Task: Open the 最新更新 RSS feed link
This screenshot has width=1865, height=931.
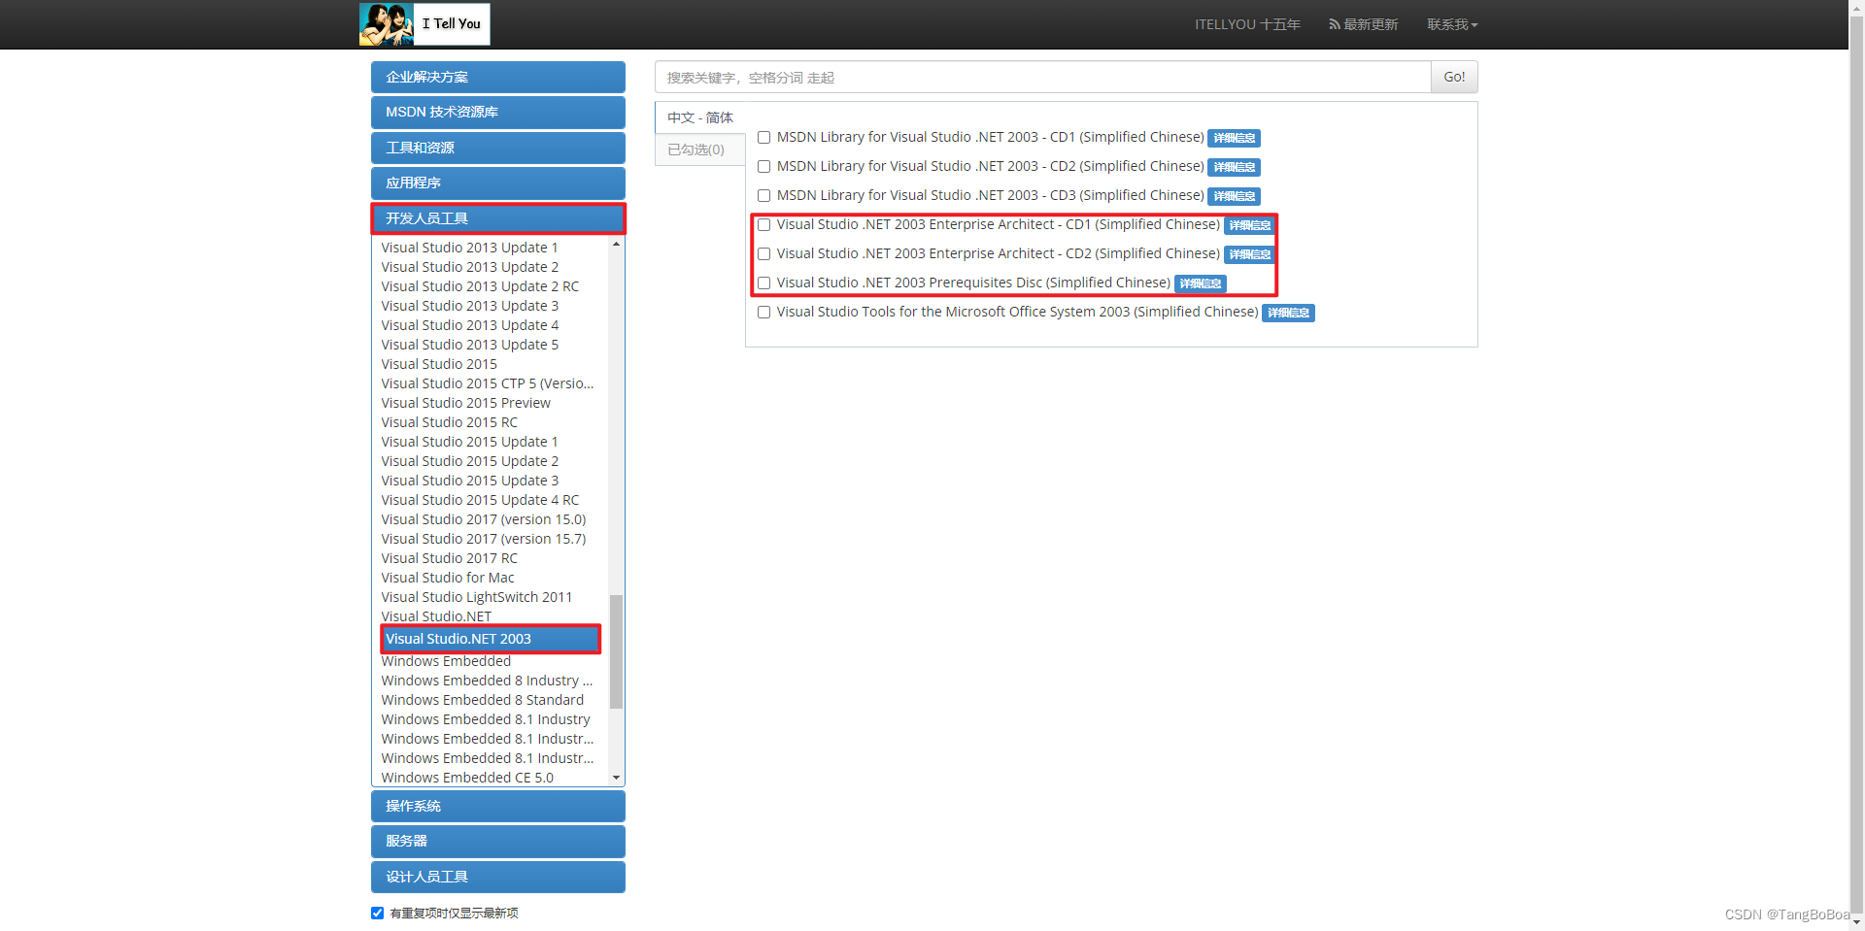Action: click(x=1364, y=24)
